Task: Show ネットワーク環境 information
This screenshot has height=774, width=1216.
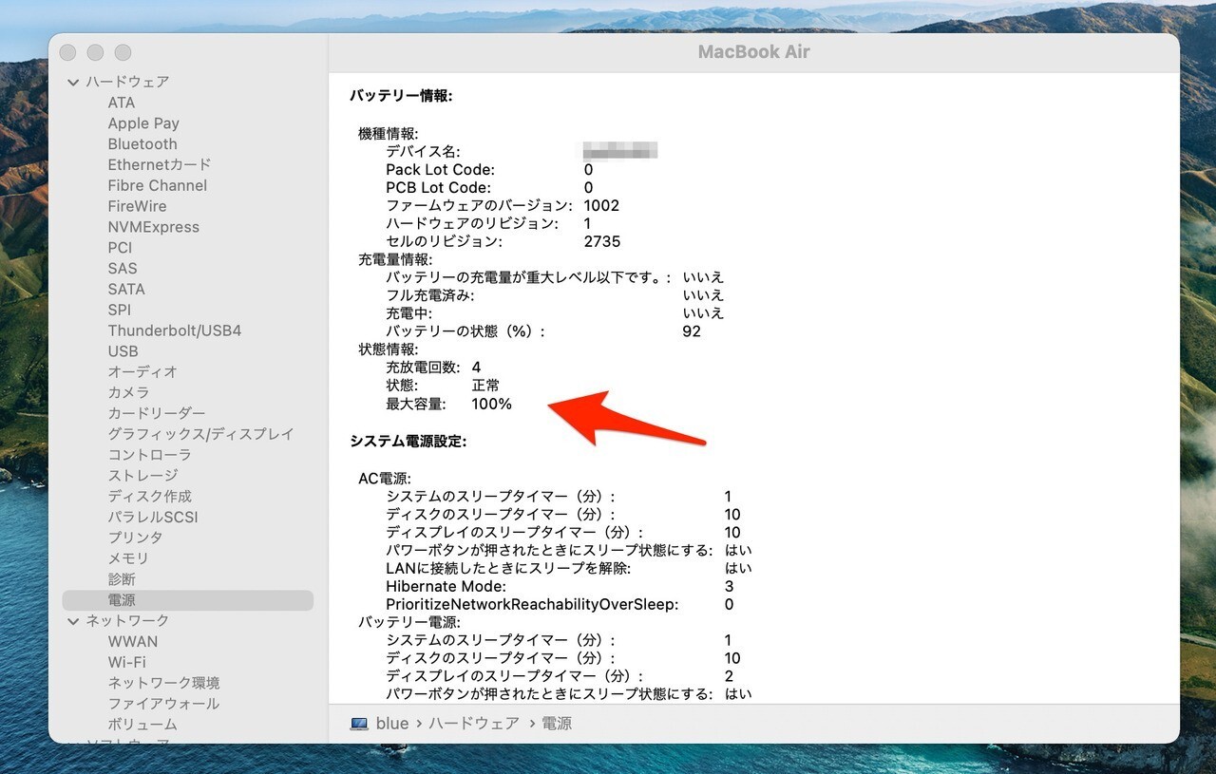Action: click(164, 683)
